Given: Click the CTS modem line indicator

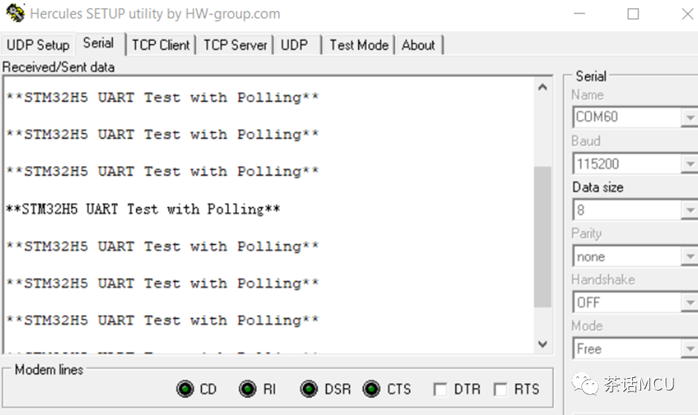Looking at the screenshot, I should 371,389.
